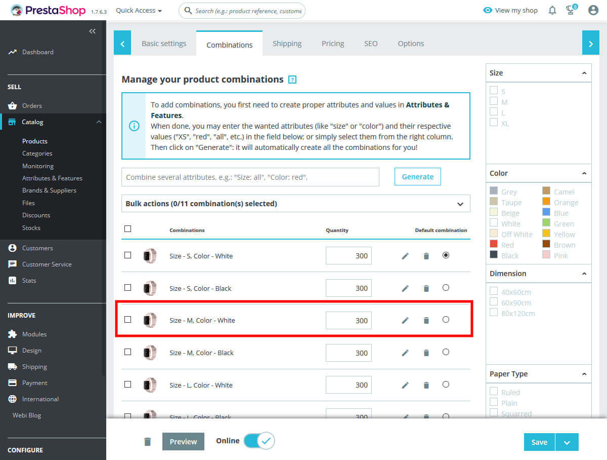Edit the Size - M, Color - White combination
The width and height of the screenshot is (607, 460).
pyautogui.click(x=405, y=320)
